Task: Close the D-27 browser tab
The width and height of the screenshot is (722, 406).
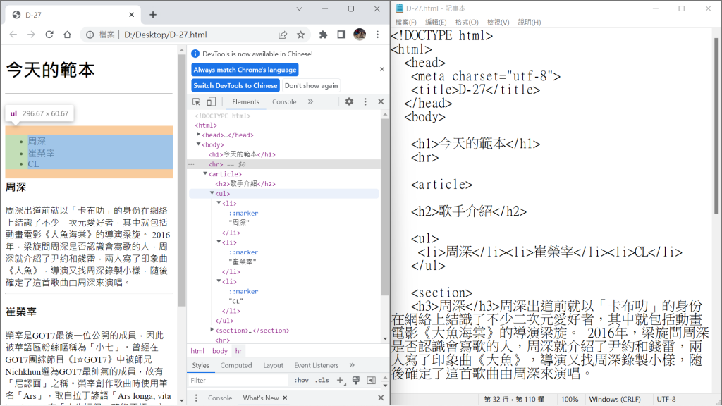Action: click(x=132, y=15)
